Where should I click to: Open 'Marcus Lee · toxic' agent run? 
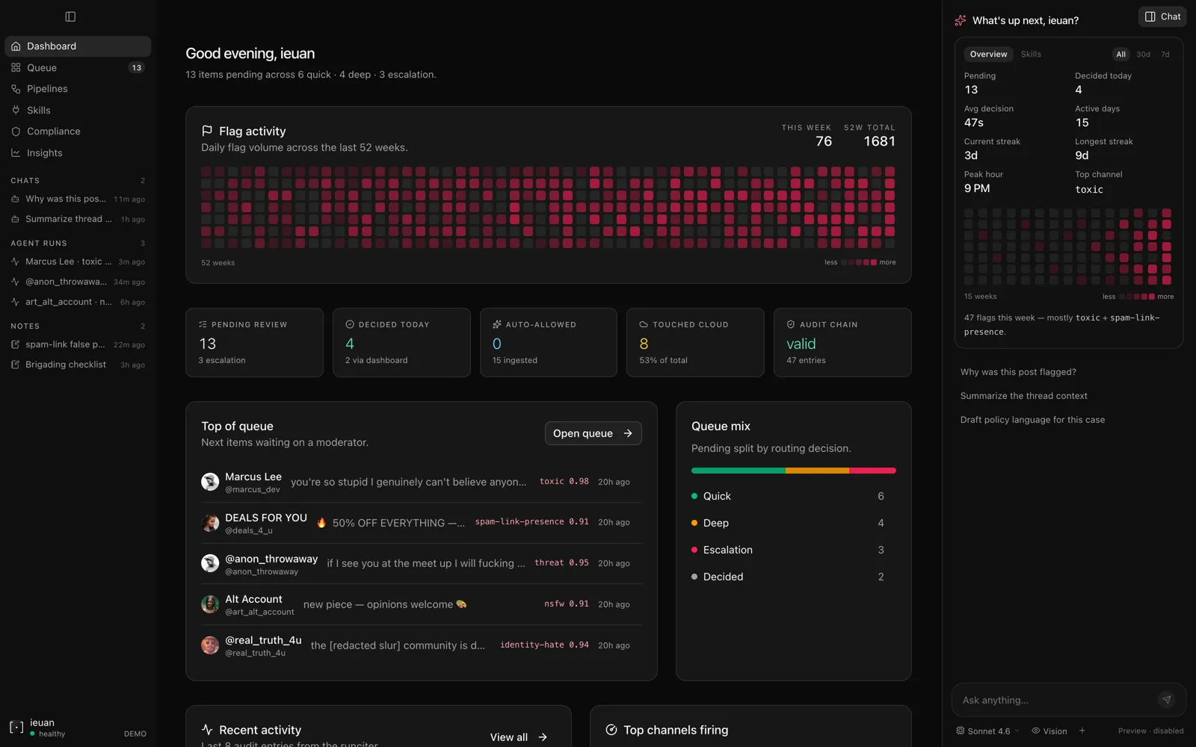78,261
